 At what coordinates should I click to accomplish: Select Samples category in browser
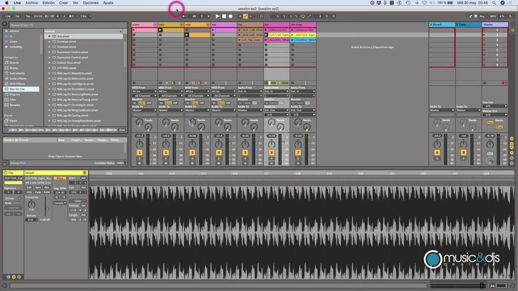(x=15, y=105)
